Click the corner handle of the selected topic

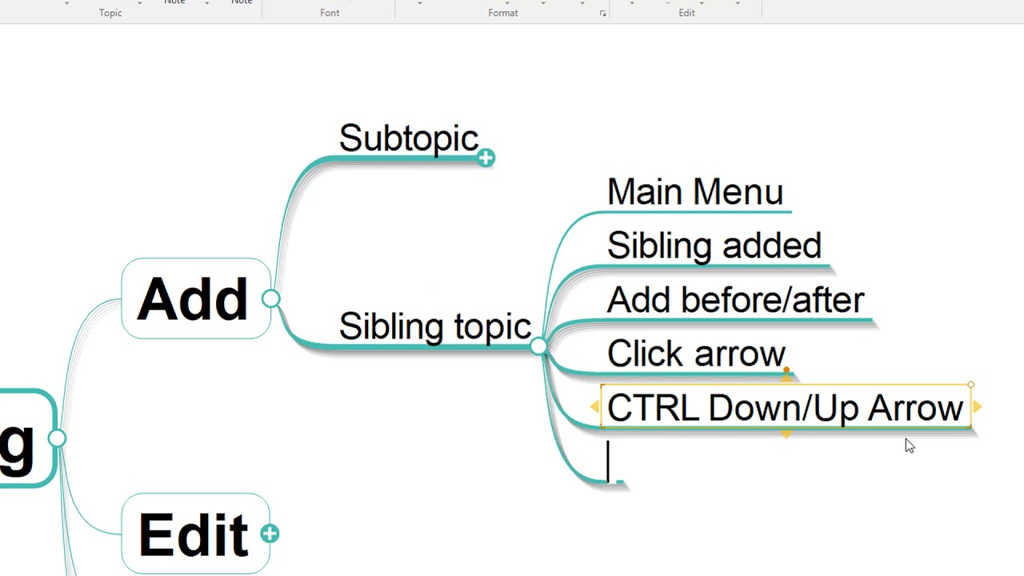pos(971,385)
